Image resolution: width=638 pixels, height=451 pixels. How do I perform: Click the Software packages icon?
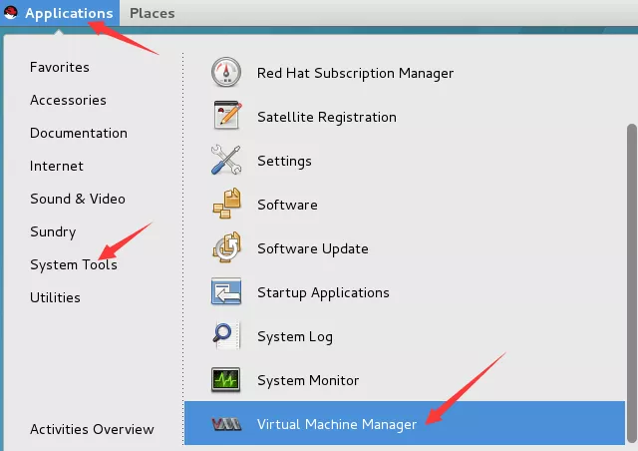tap(226, 205)
